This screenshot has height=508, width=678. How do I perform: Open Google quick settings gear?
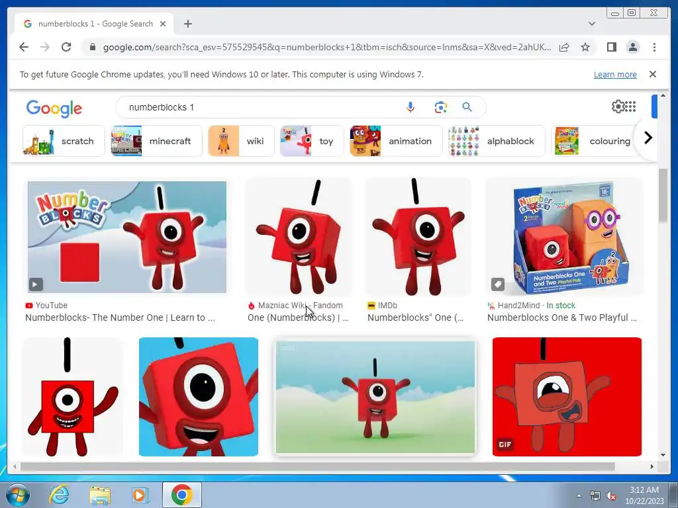(618, 106)
